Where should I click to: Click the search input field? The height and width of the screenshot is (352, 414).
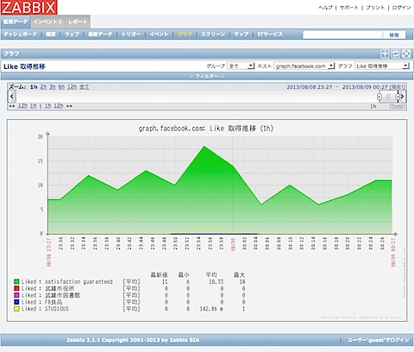pos(342,35)
